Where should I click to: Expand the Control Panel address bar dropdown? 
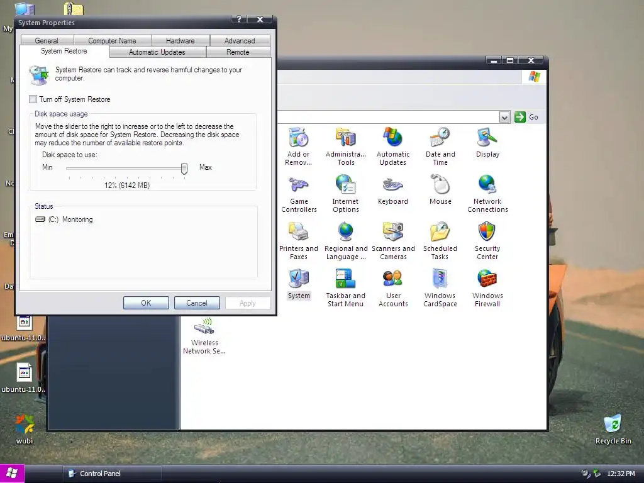tap(504, 118)
